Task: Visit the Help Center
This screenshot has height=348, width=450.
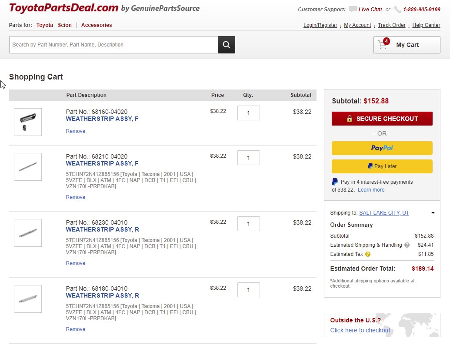Action: click(x=426, y=25)
